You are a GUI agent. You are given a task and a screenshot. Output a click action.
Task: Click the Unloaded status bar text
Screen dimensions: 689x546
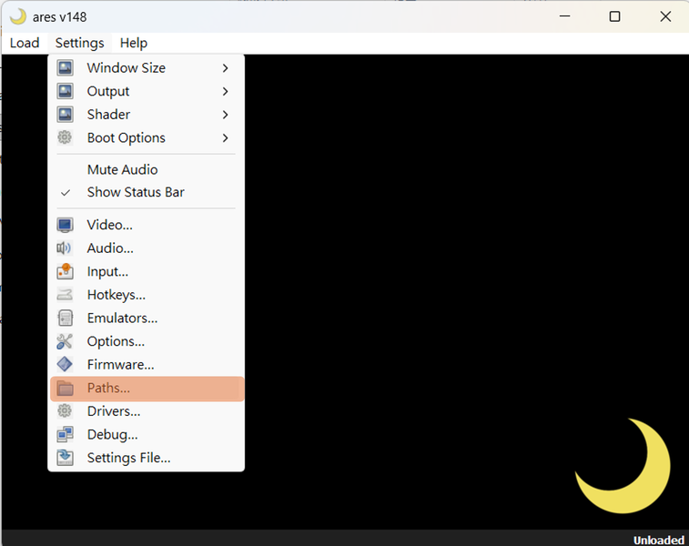tap(659, 540)
